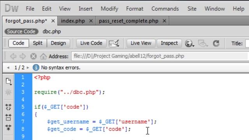
Task: Switch to the pass_reset_complete.php tab
Action: (129, 21)
